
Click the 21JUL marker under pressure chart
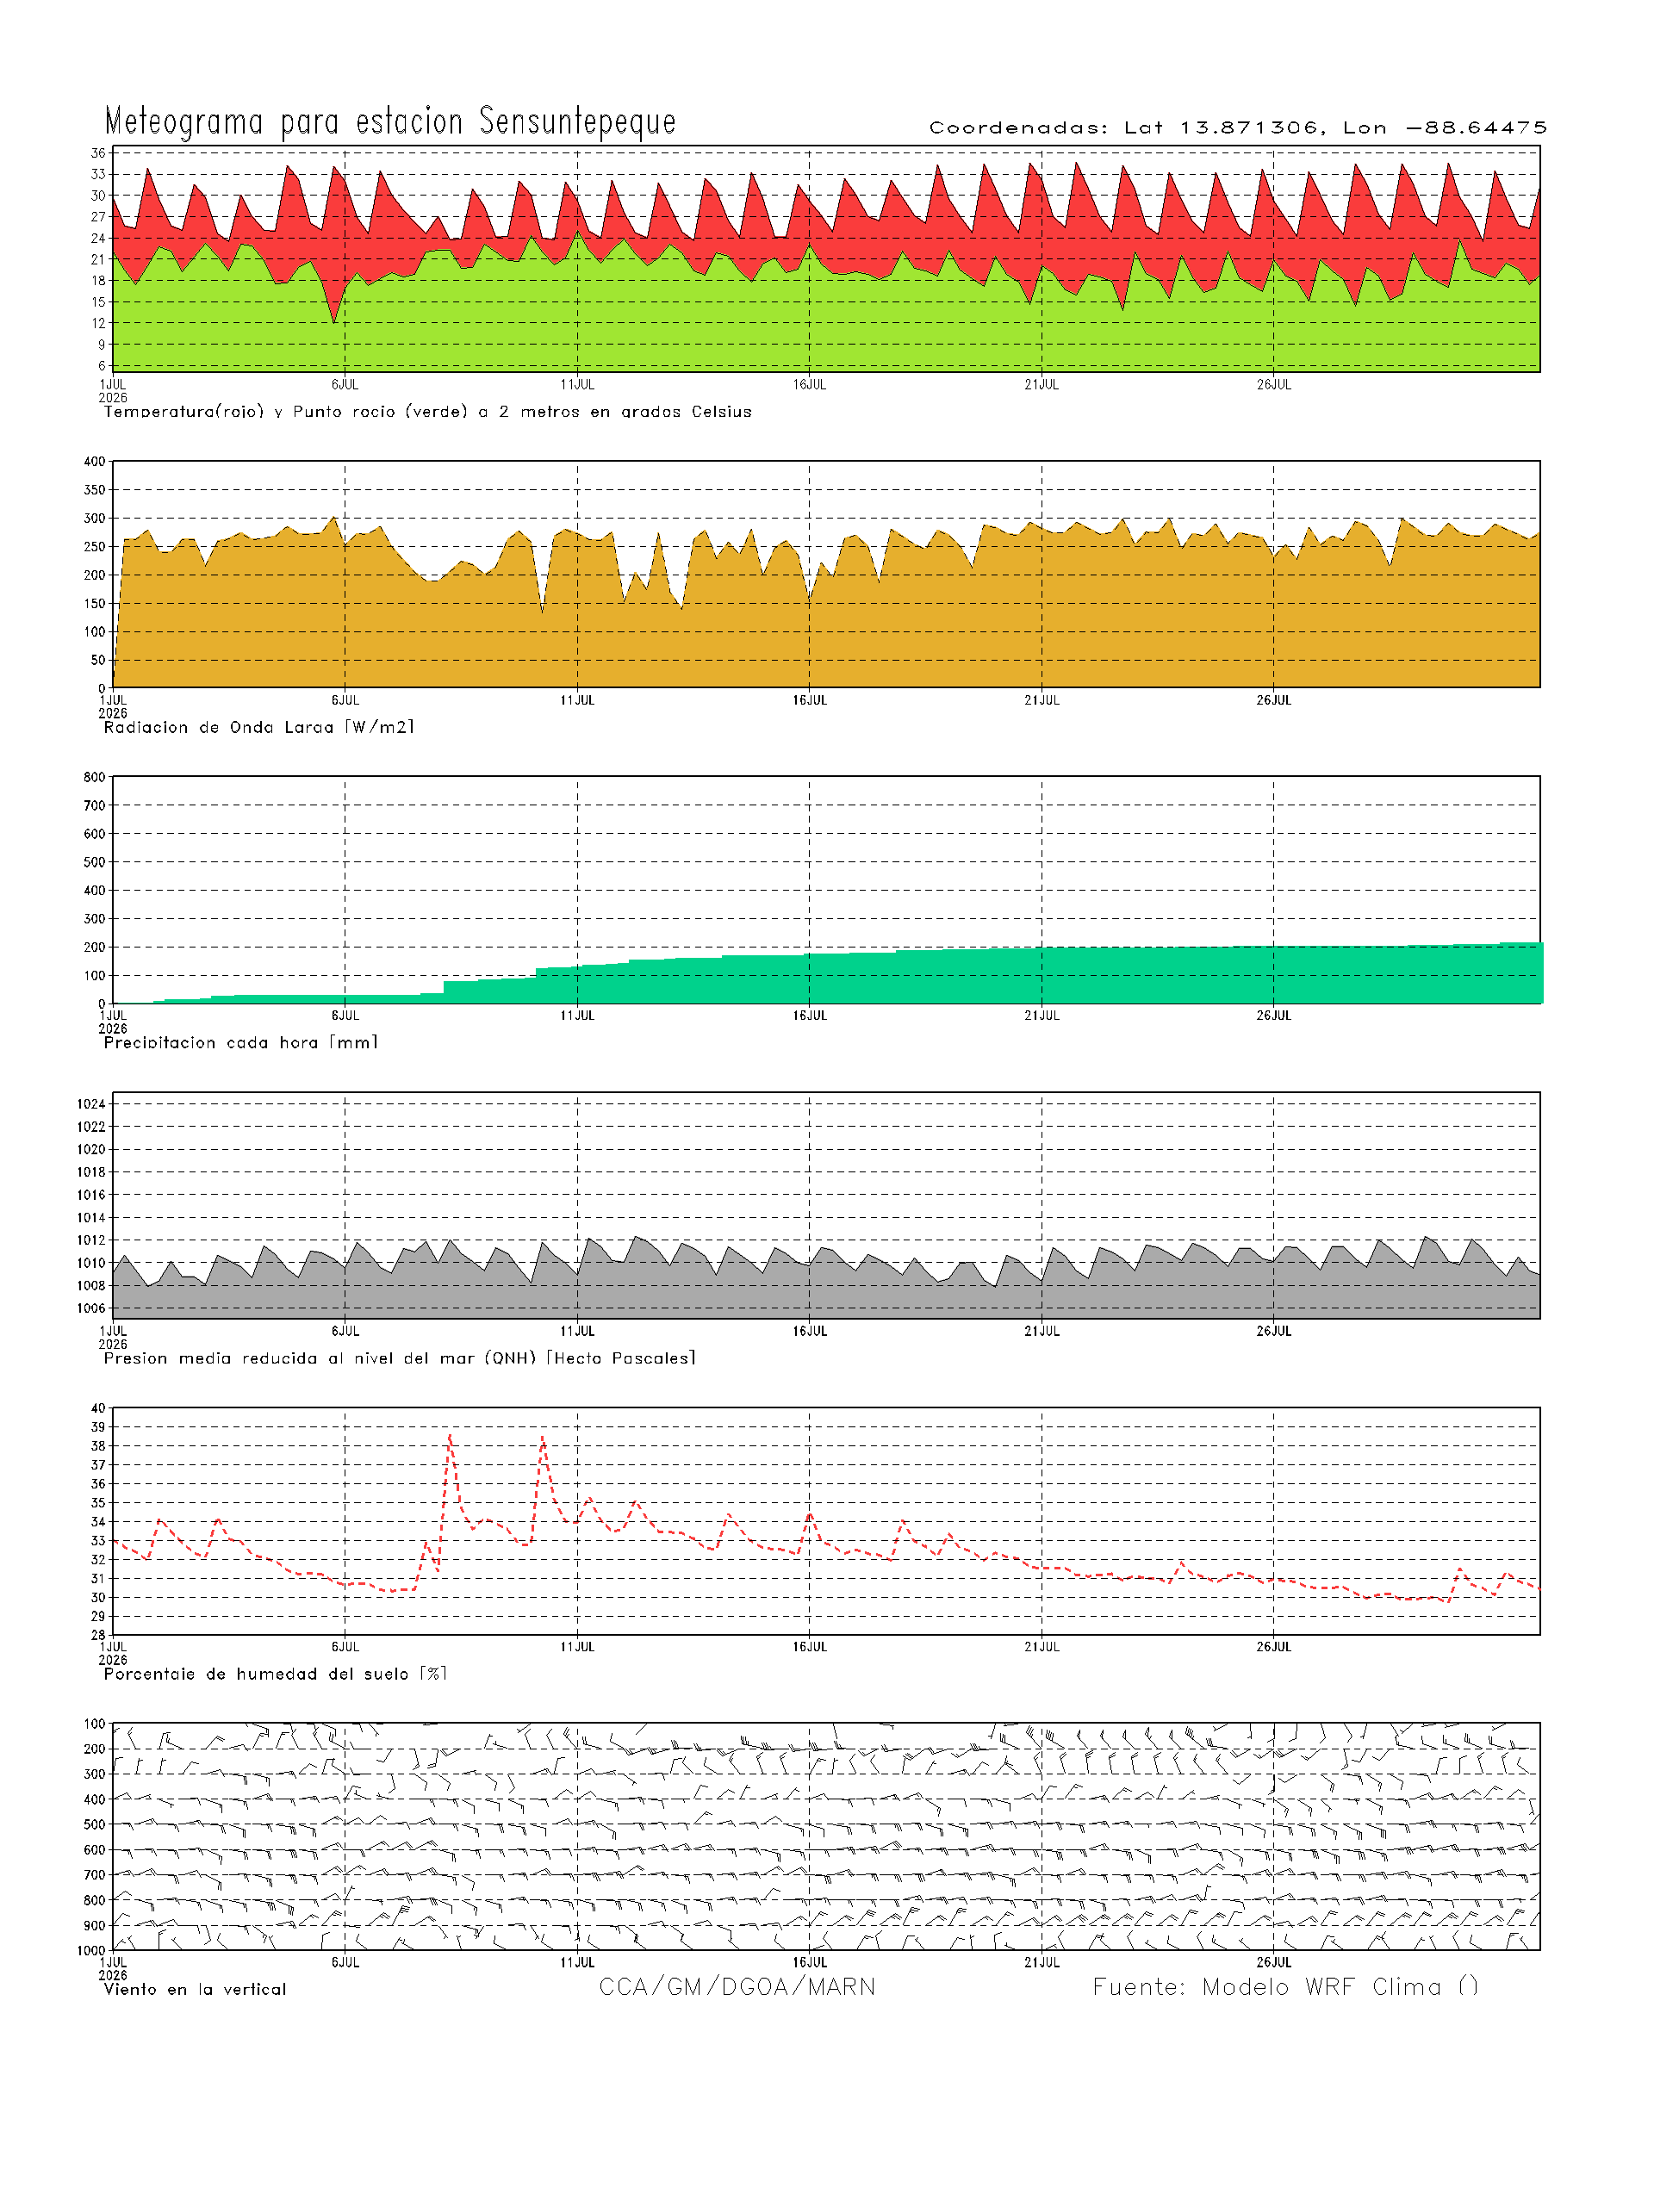(x=1042, y=1331)
